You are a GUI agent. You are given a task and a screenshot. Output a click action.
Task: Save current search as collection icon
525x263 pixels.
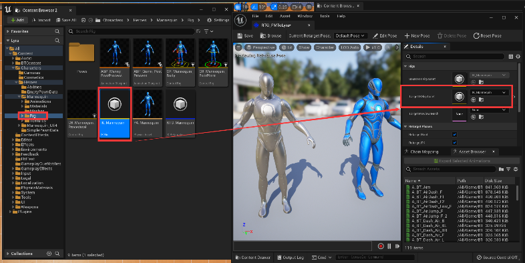point(198,31)
